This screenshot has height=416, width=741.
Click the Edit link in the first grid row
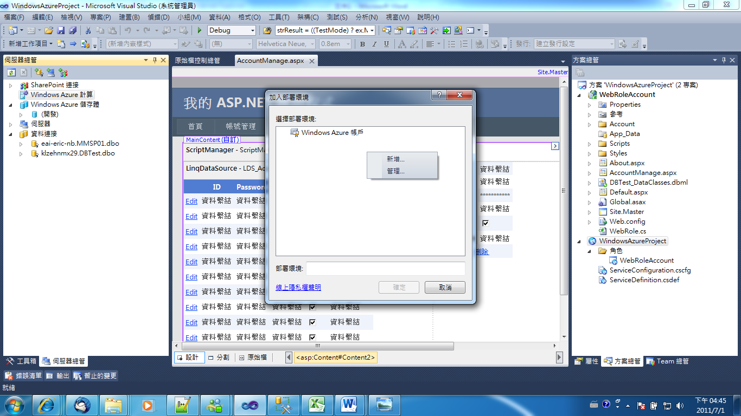pyautogui.click(x=191, y=201)
